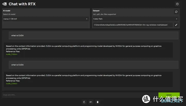The height and width of the screenshot is (106, 186).
Task: Undo the last chat message
Action: [x=91, y=102]
